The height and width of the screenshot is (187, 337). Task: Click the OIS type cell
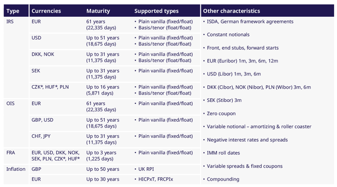[10, 103]
